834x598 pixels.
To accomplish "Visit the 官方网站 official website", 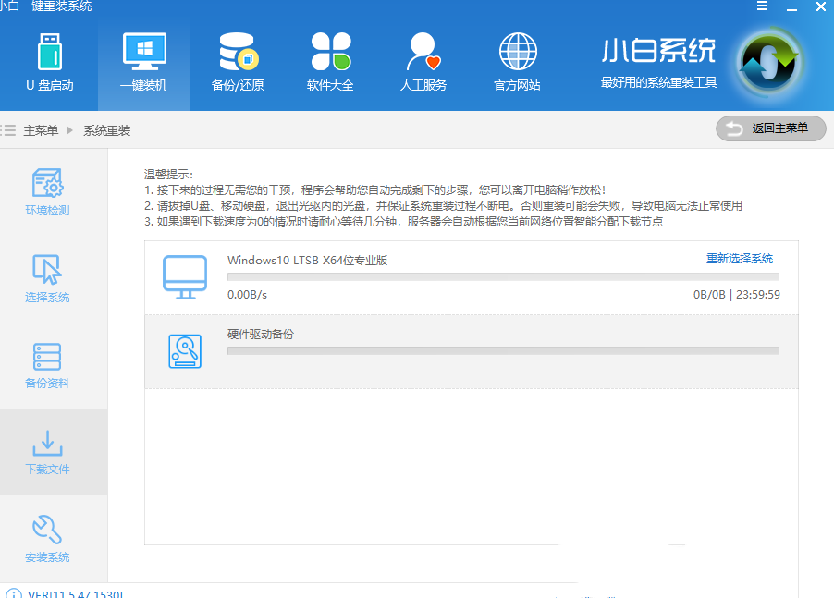I will tap(517, 62).
